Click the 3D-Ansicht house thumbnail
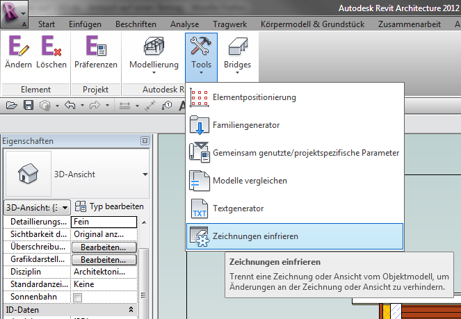Image resolution: width=461 pixels, height=319 pixels. tap(29, 174)
